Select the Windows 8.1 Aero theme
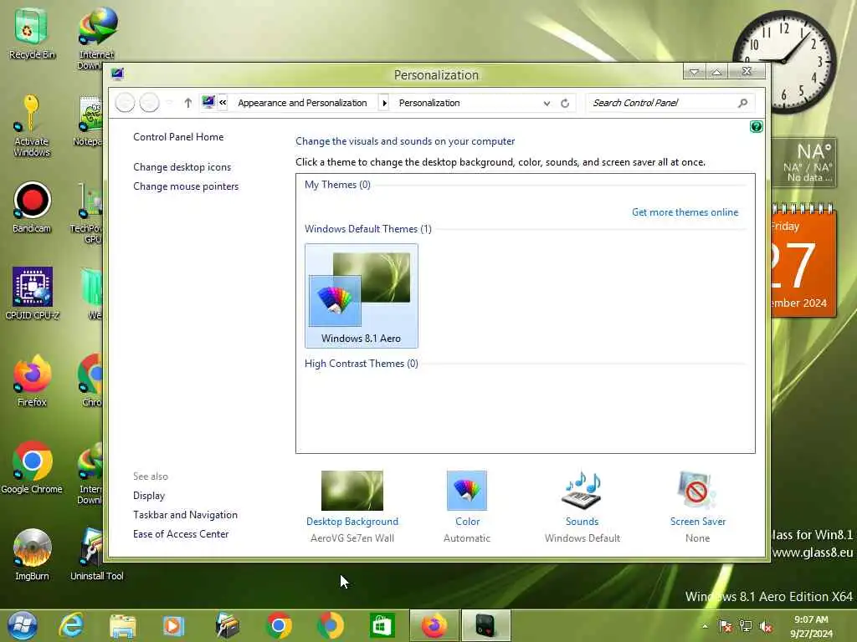 362,295
